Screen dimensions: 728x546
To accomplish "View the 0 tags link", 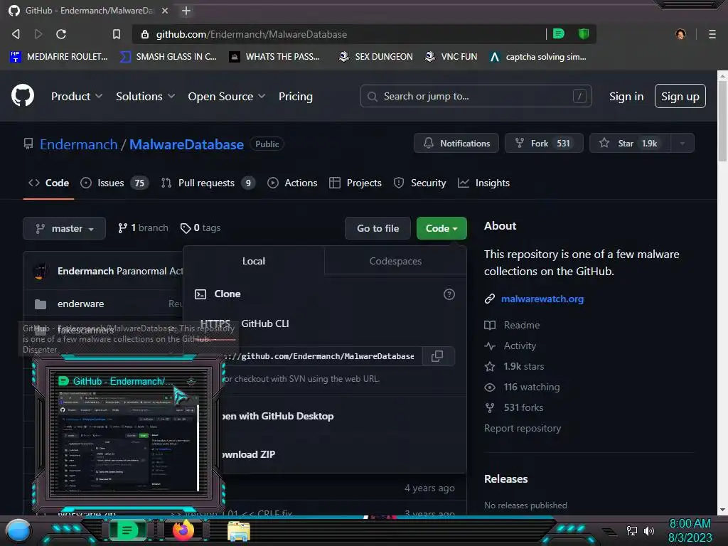I will (x=200, y=228).
